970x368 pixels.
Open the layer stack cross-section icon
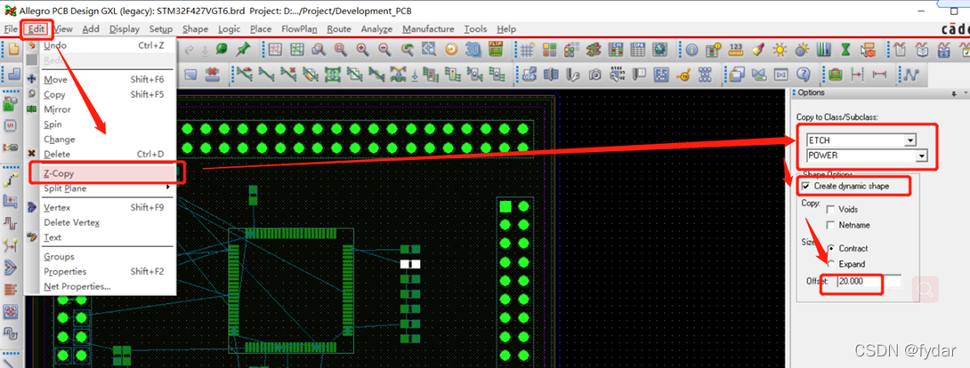(594, 50)
